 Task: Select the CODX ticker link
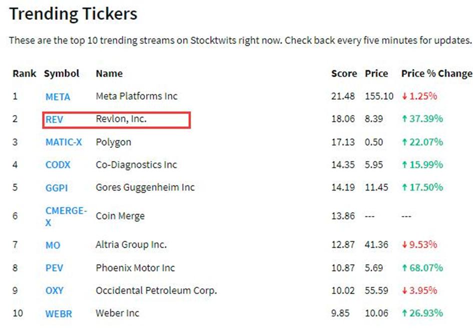coord(58,165)
